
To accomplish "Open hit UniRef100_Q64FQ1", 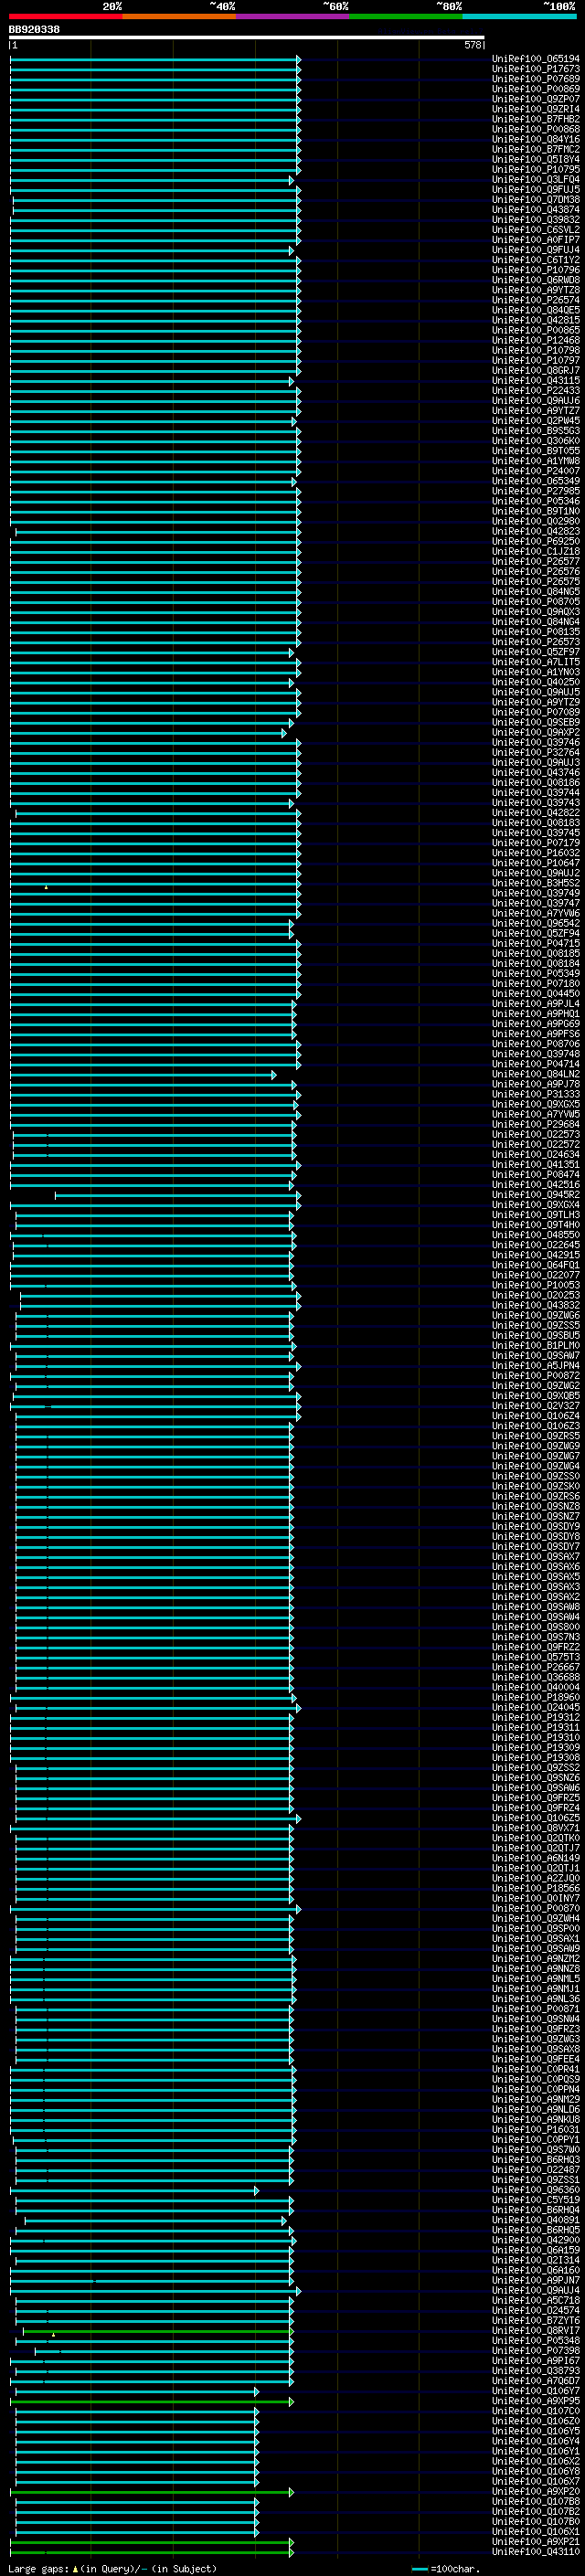I will [x=536, y=1265].
